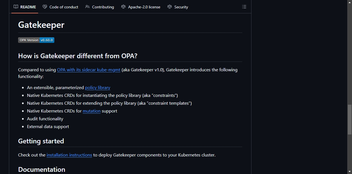Click the Getting started heading
This screenshot has width=352, height=174.
pos(41,141)
